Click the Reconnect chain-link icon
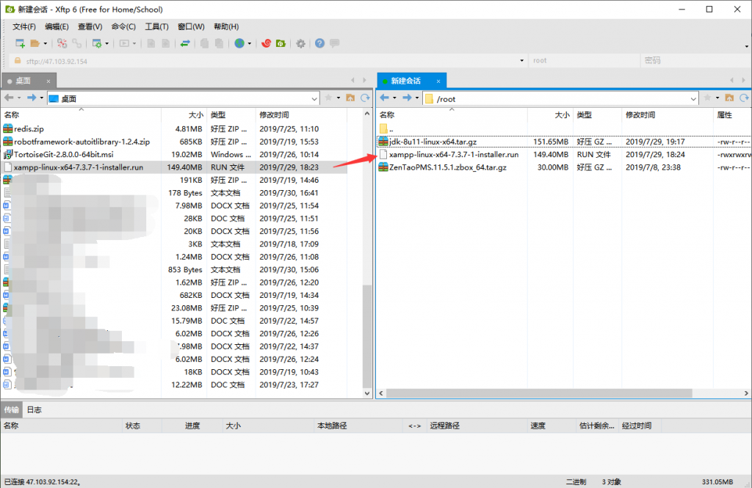This screenshot has height=488, width=752. [x=76, y=43]
